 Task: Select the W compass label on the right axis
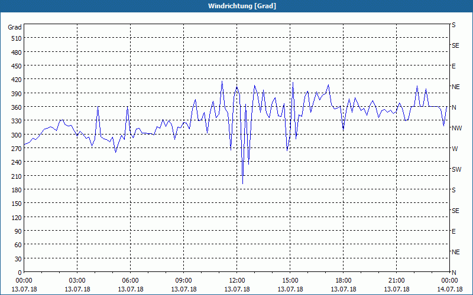455,149
